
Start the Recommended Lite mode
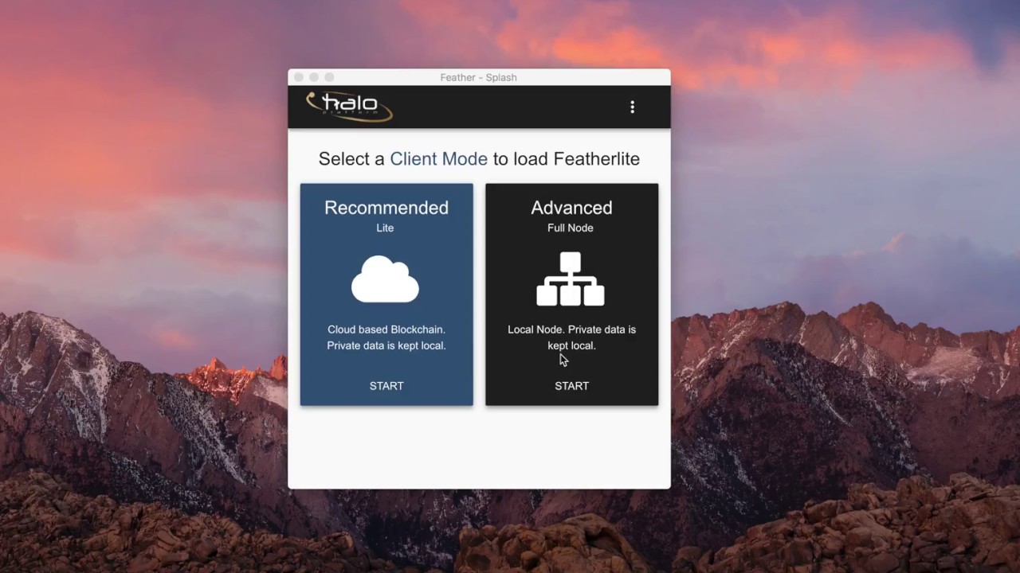pyautogui.click(x=386, y=386)
